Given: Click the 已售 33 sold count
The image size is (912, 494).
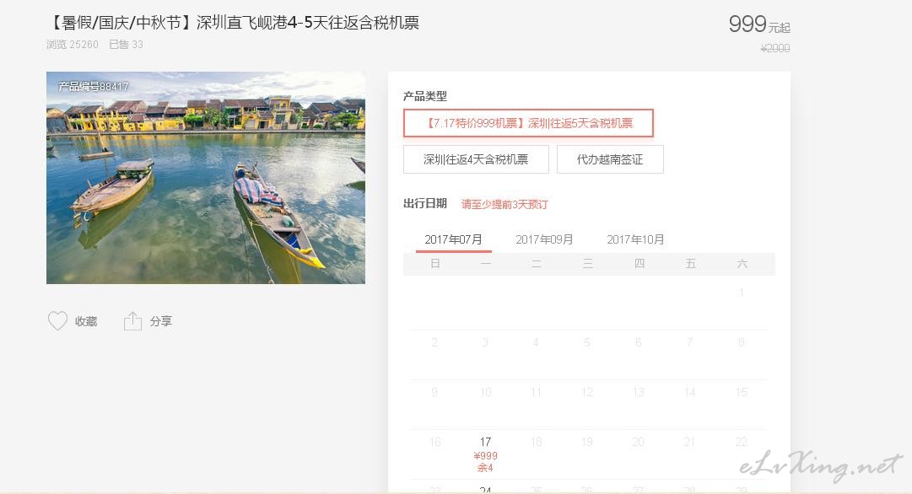Looking at the screenshot, I should pos(127,45).
